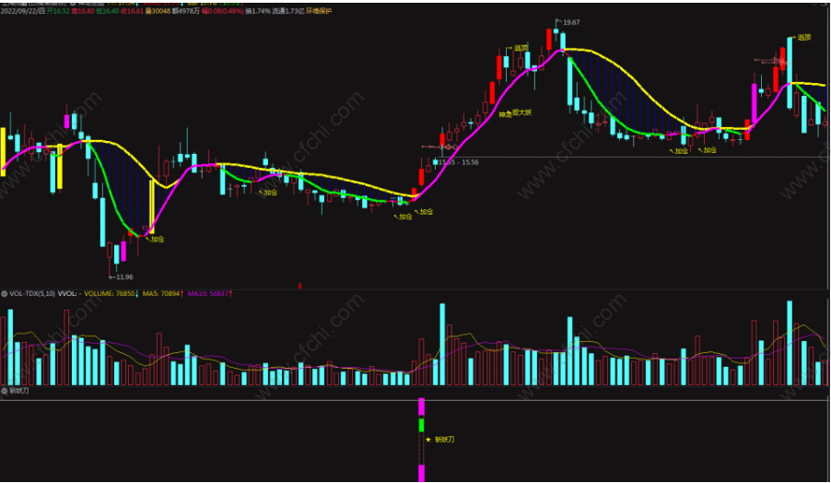Click the float value 流通1.73亿

(x=288, y=11)
